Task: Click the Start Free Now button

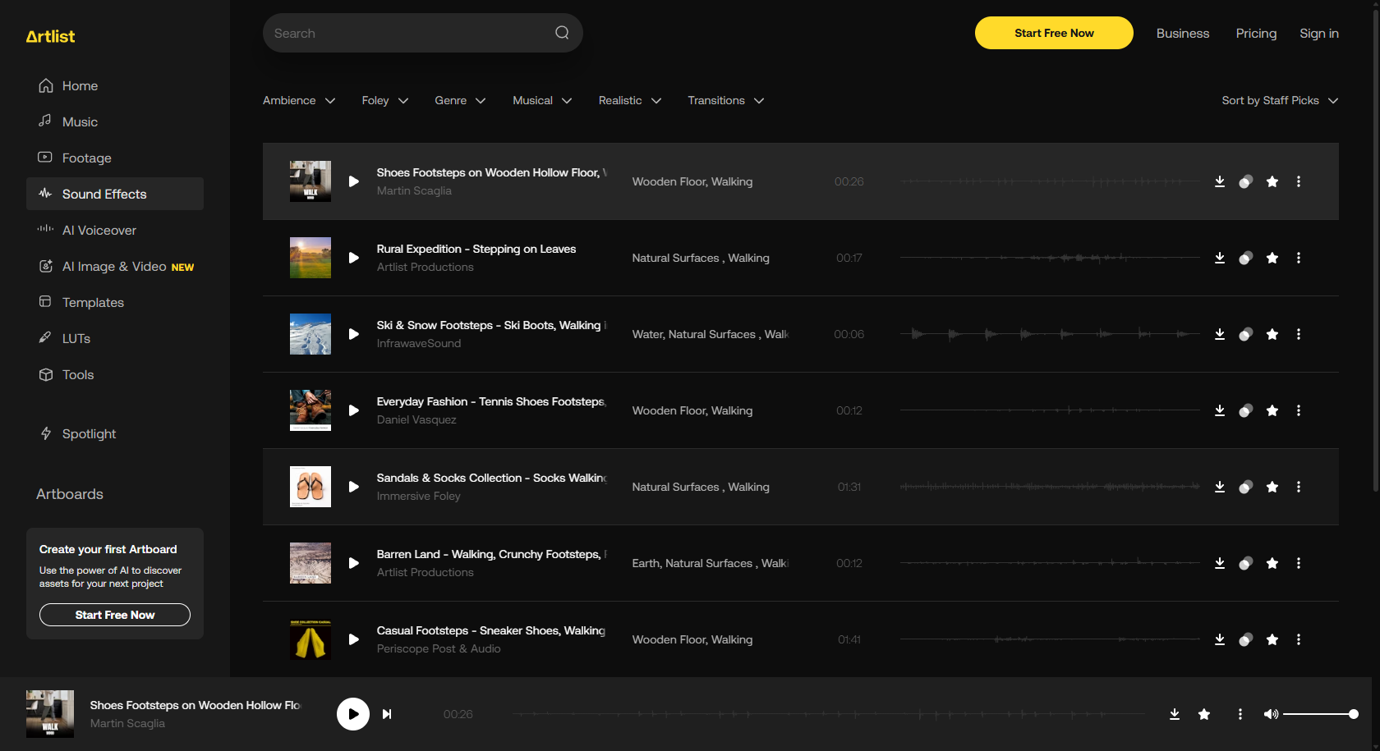Action: tap(1054, 33)
